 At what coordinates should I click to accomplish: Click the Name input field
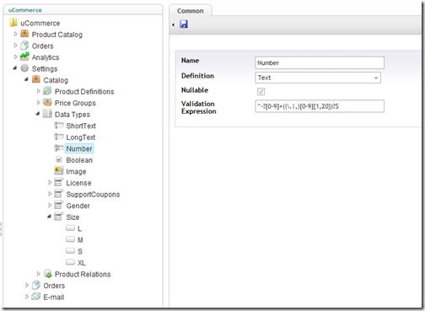point(320,62)
